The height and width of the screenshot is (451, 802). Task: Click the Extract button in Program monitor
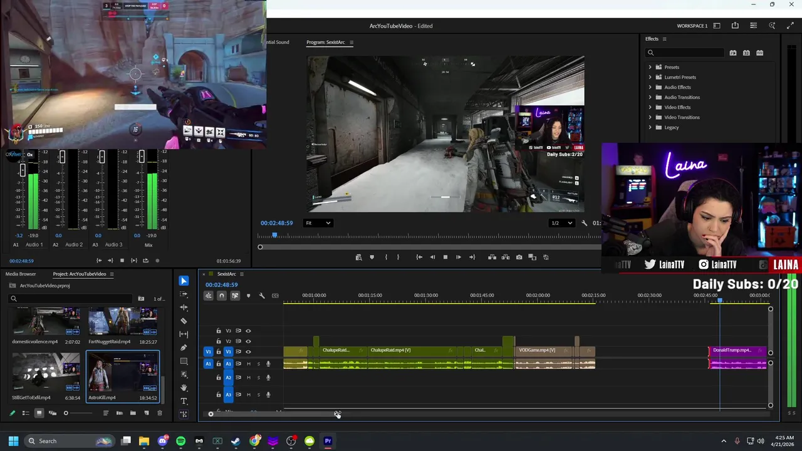point(505,257)
